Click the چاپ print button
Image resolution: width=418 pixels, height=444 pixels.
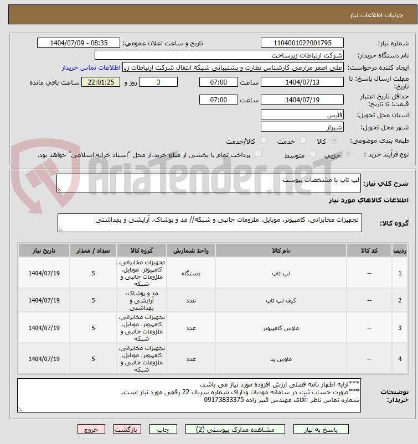click(x=163, y=429)
